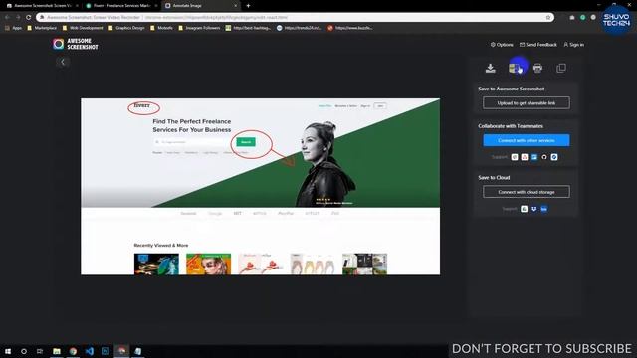This screenshot has width=637, height=358.
Task: Click the save-as-PDF icon beside Download
Action: [515, 68]
